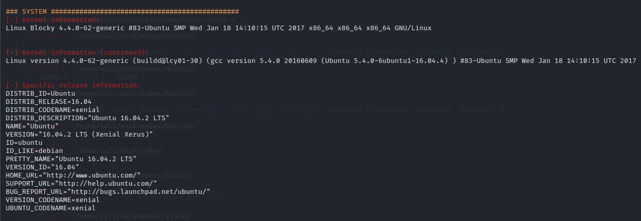Click the PRETTY_NAME line
This screenshot has width=641, height=221.
[71, 159]
